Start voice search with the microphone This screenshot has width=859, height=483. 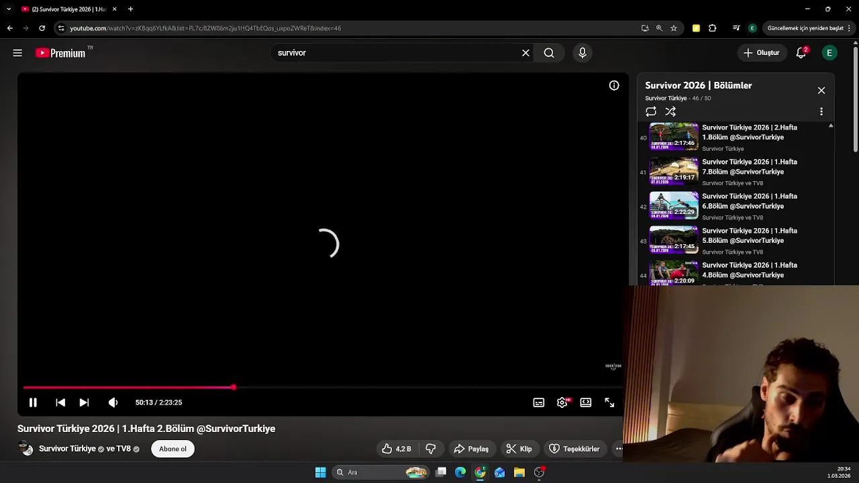point(583,53)
